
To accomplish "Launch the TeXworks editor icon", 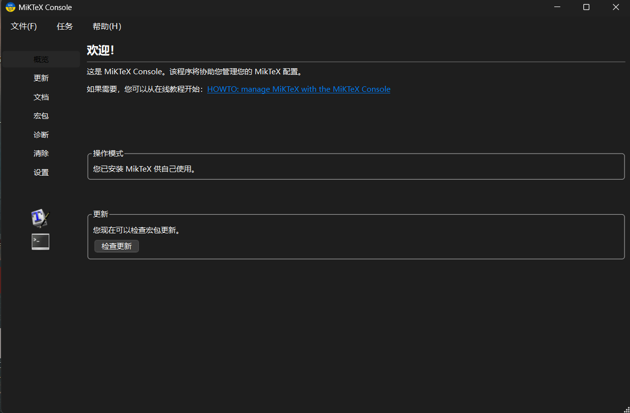I will tap(40, 218).
